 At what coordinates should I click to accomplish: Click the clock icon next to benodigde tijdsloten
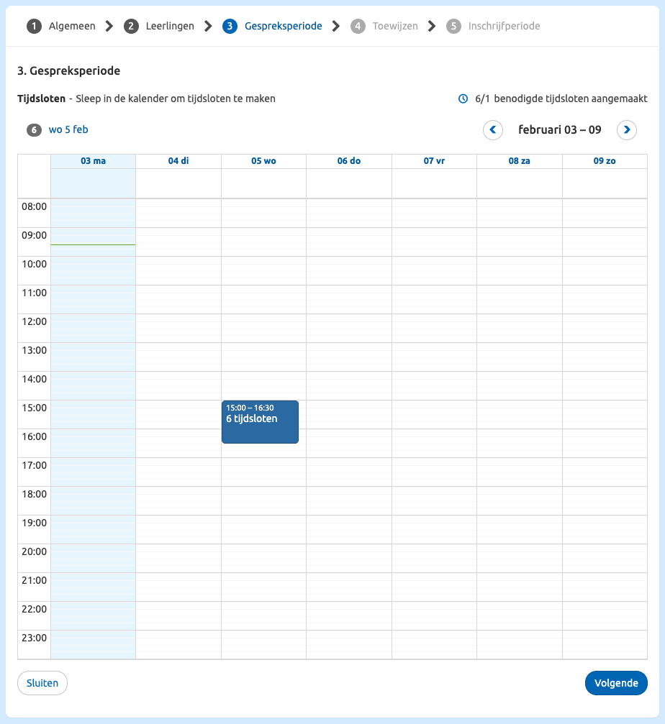462,98
